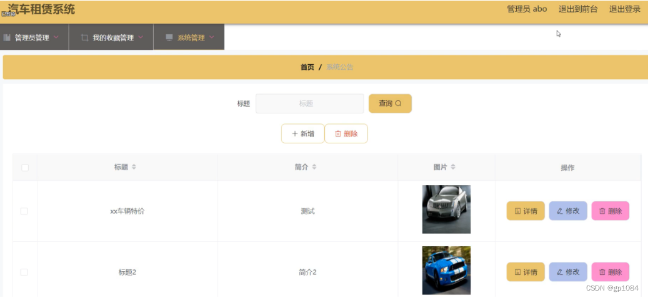Click the 系统管理 monitor icon
648x298 pixels.
169,38
